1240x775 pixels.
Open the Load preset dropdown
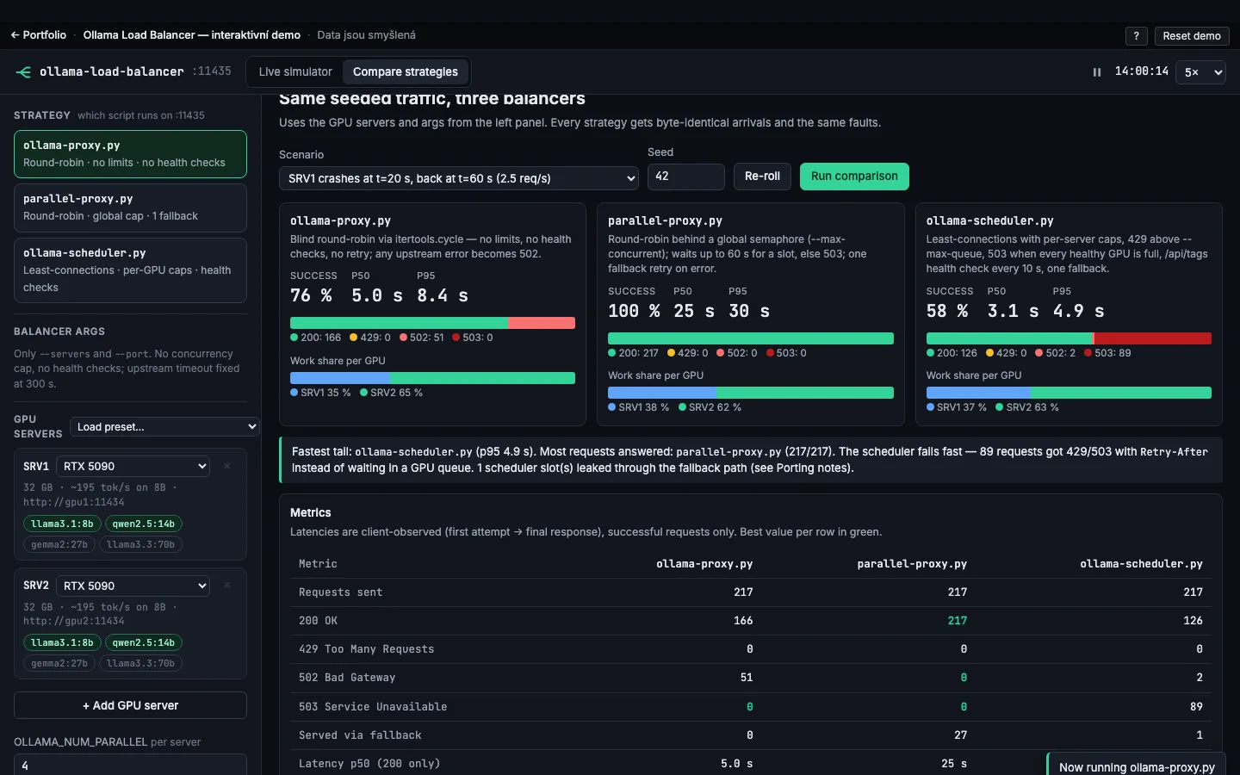(x=164, y=426)
